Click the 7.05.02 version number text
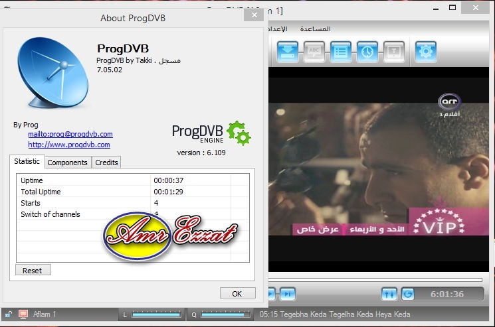The height and width of the screenshot is (327, 495). (110, 70)
